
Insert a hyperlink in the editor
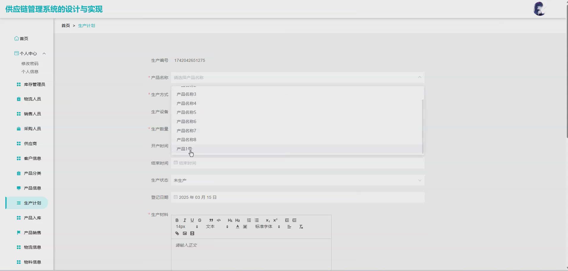coord(177,233)
